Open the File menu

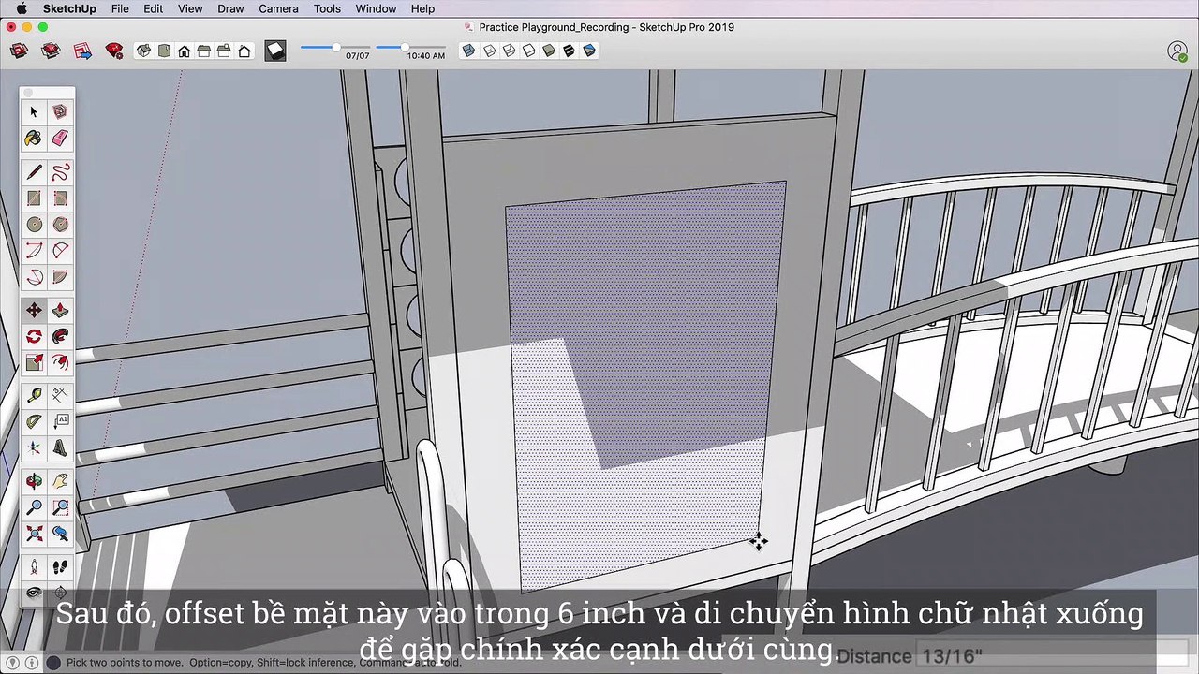click(120, 8)
